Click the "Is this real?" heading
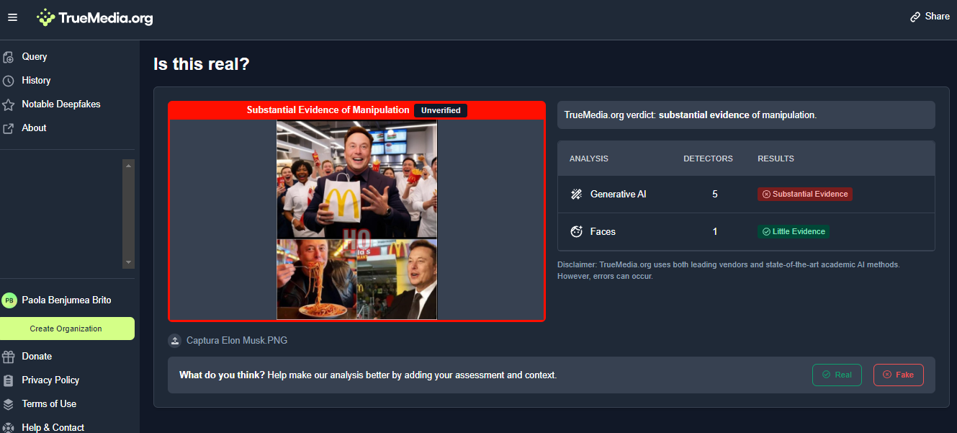957x433 pixels. tap(202, 64)
